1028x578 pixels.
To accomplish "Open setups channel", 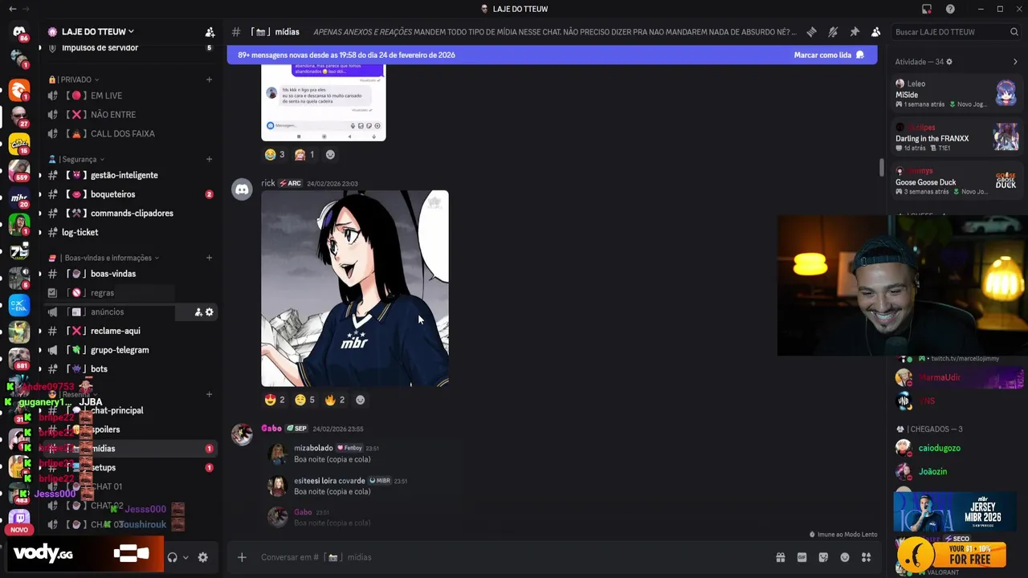I will [x=129, y=468].
